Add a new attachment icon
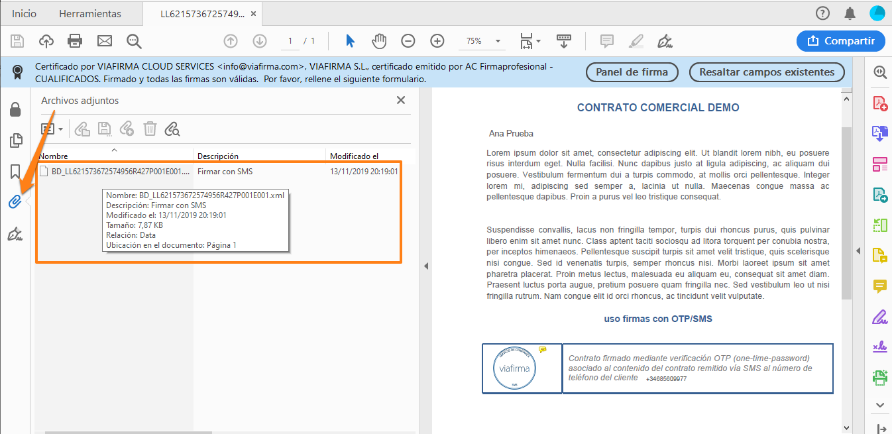This screenshot has height=434, width=892. [127, 129]
